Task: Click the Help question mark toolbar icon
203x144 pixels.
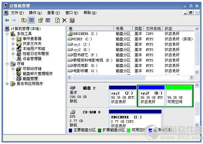Action: [x=40, y=20]
